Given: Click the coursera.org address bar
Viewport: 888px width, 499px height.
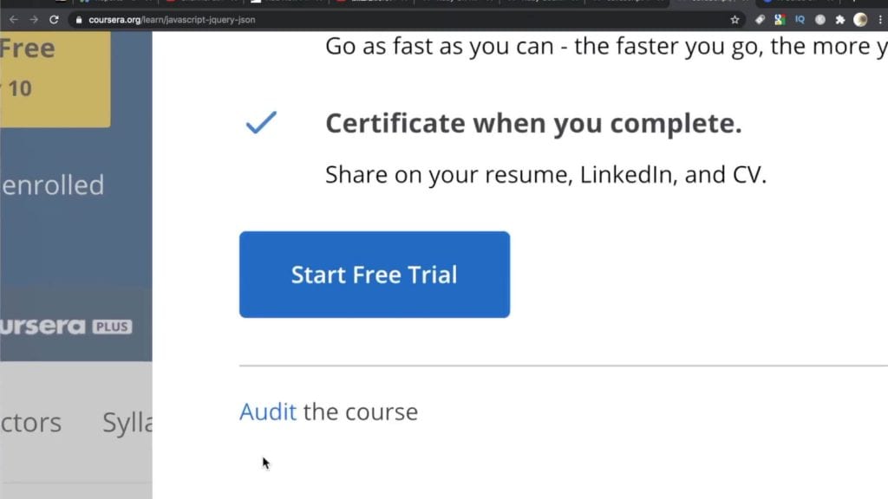Looking at the screenshot, I should 396,20.
